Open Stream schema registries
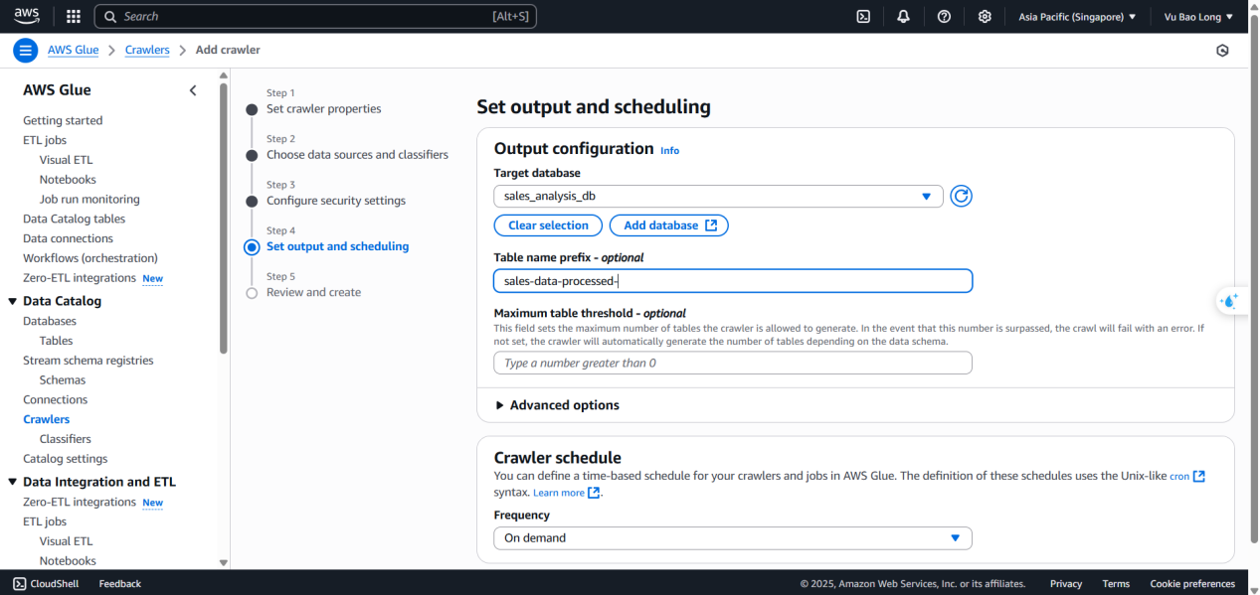Image resolution: width=1260 pixels, height=595 pixels. 89,361
